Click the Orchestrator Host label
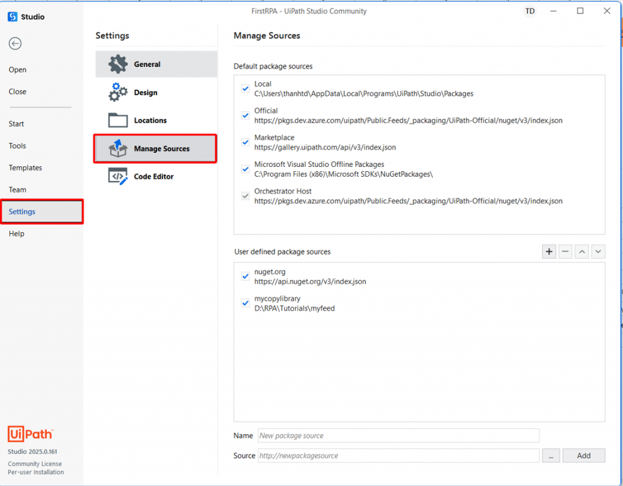 [x=283, y=191]
